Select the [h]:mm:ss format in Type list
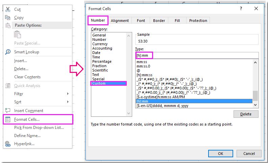 tap(144, 75)
